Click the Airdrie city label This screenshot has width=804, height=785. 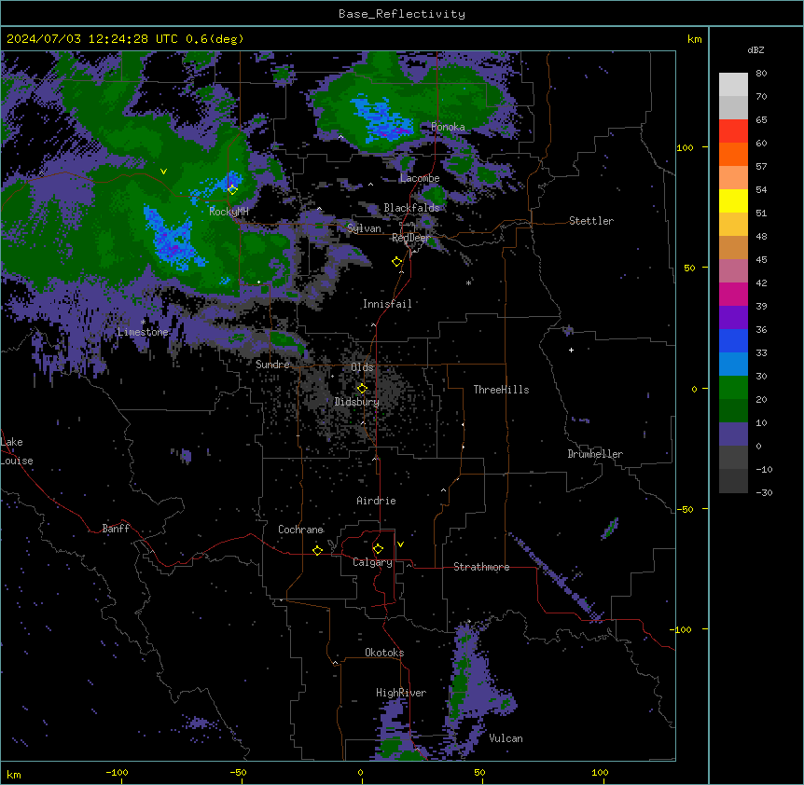[x=376, y=501]
